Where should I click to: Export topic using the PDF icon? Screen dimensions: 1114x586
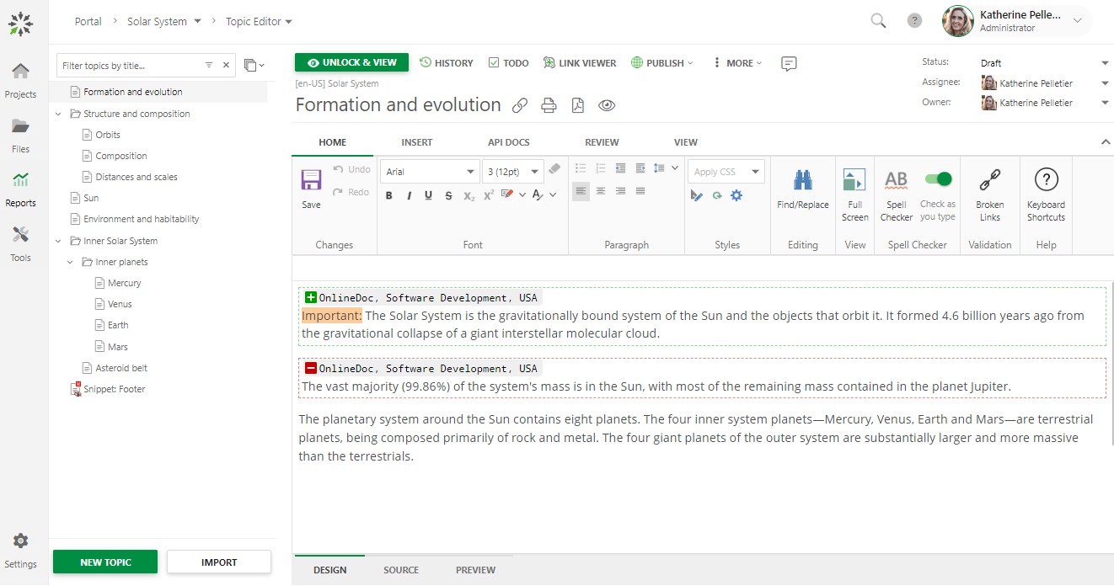(x=577, y=105)
